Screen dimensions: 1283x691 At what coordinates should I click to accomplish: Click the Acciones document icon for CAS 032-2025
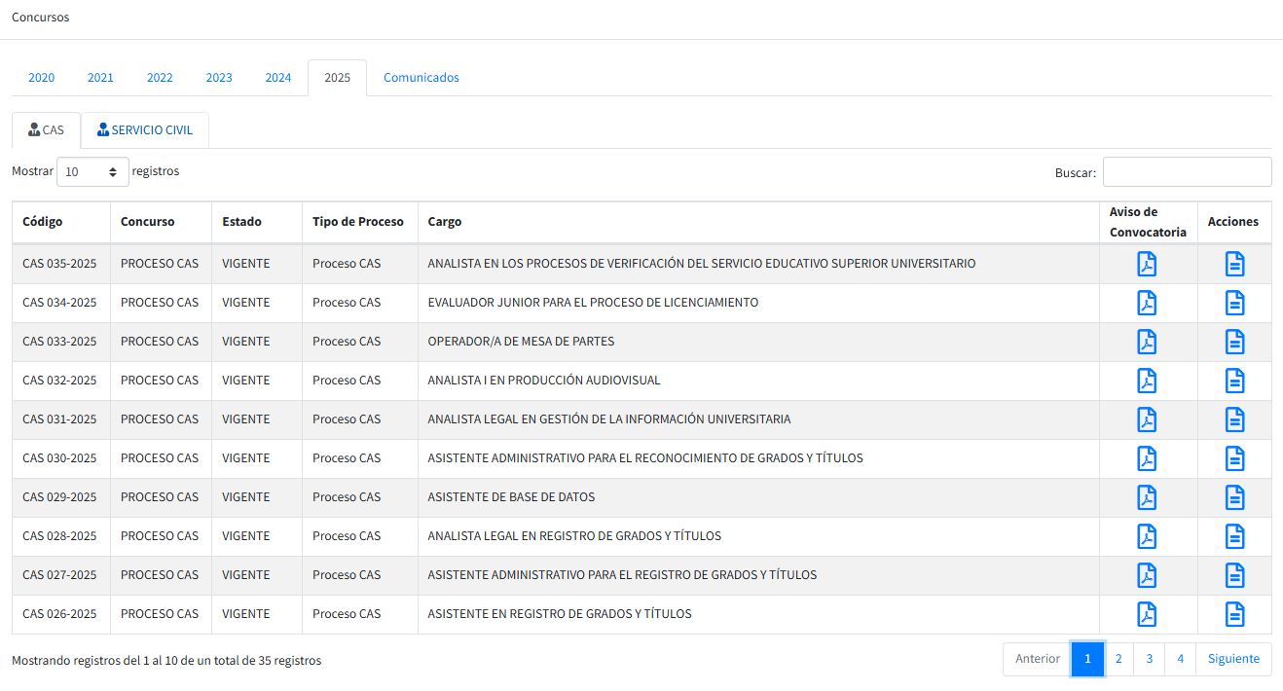click(x=1234, y=381)
